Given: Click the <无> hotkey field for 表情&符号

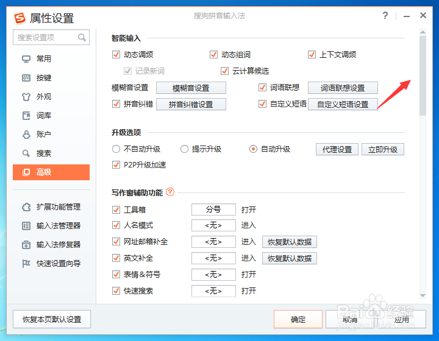Looking at the screenshot, I should (x=213, y=275).
